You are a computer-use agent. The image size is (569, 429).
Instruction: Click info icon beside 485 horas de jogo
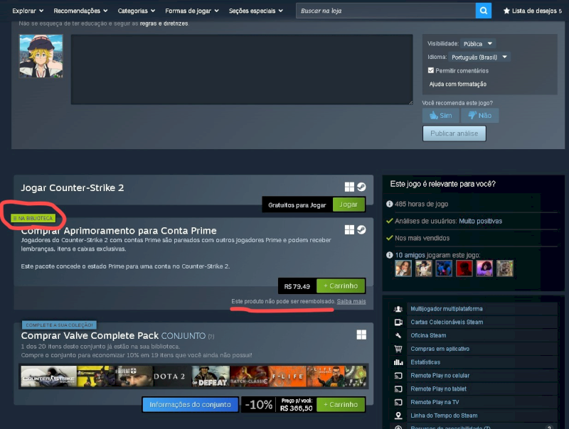[389, 204]
